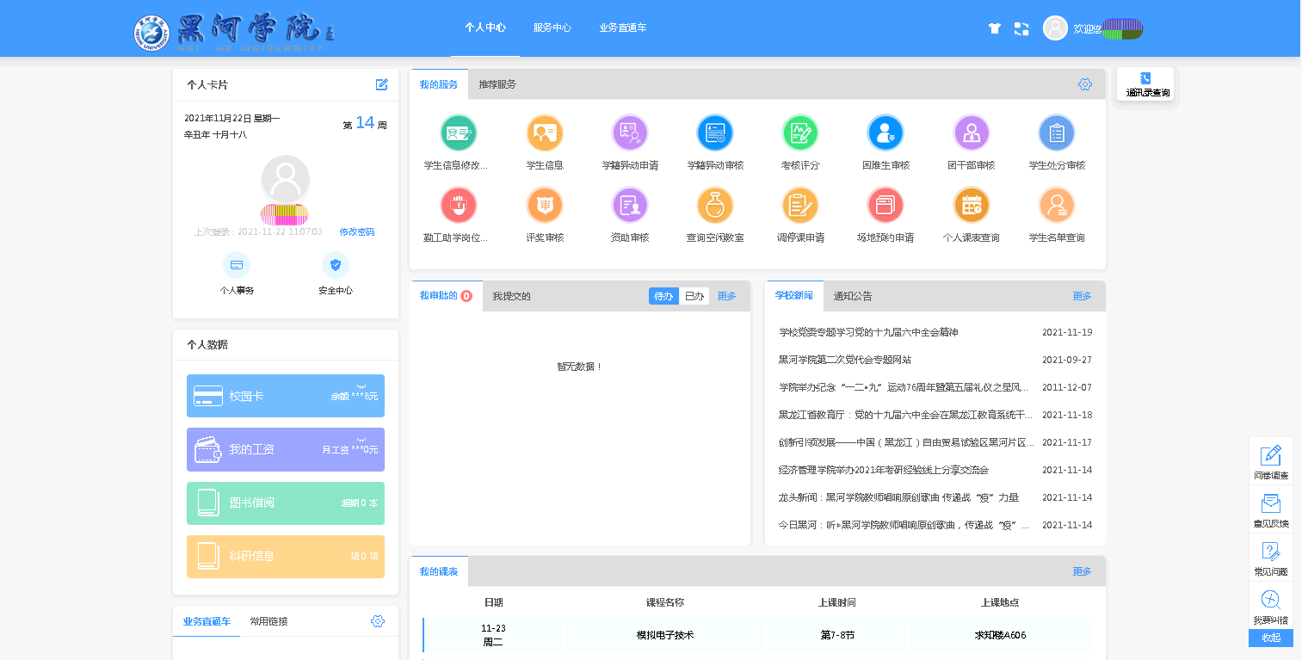1302x660 pixels.
Task: Click the skin theme shirt icon
Action: coord(995,28)
